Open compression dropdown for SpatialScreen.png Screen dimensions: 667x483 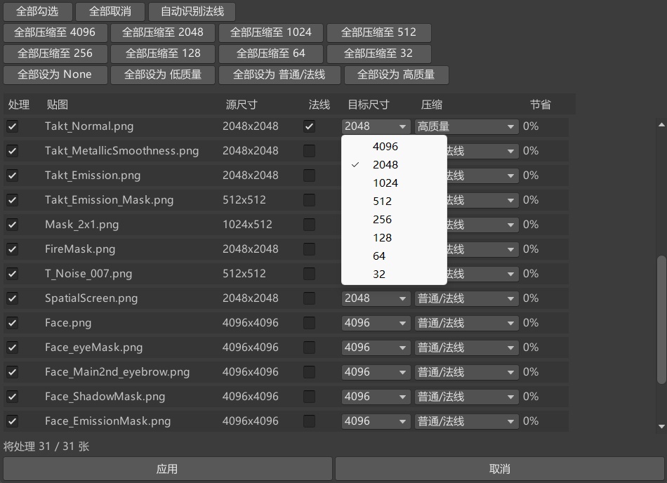[467, 298]
